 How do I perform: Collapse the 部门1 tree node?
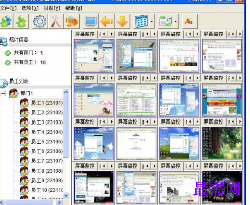coord(3,93)
